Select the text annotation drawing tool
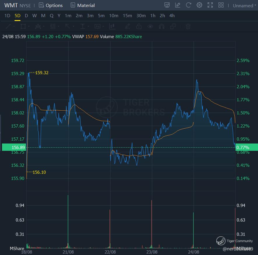Image resolution: width=258 pixels, height=255 pixels. (x=97, y=26)
